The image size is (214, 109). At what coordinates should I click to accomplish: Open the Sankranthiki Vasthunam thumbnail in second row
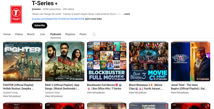click(x=149, y=106)
